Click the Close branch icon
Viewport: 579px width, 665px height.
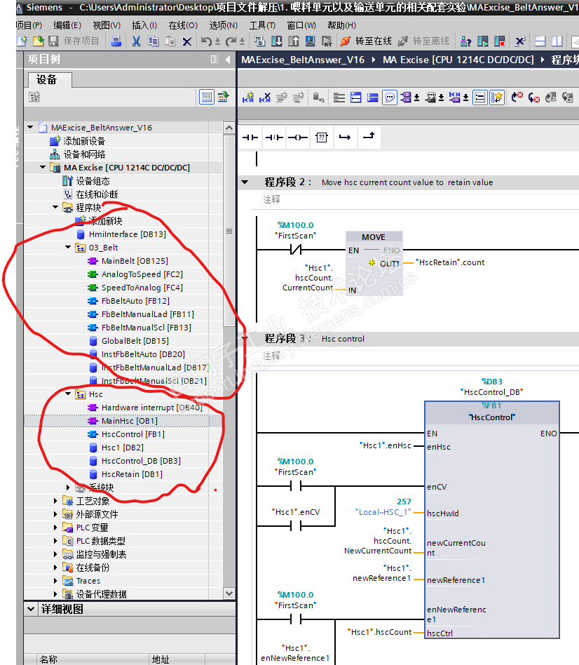tap(369, 137)
